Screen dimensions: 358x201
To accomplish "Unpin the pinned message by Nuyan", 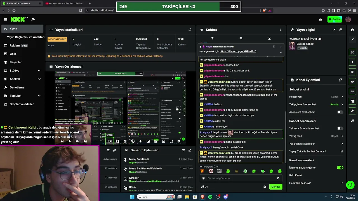I will point(274,47).
